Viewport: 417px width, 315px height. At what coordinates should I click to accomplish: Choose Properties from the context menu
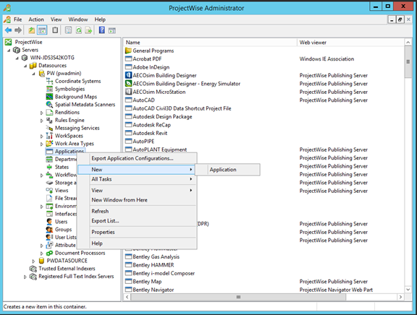(x=138, y=232)
